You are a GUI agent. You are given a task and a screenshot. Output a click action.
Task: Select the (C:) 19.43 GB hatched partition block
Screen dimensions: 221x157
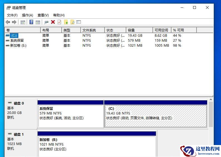156,114
